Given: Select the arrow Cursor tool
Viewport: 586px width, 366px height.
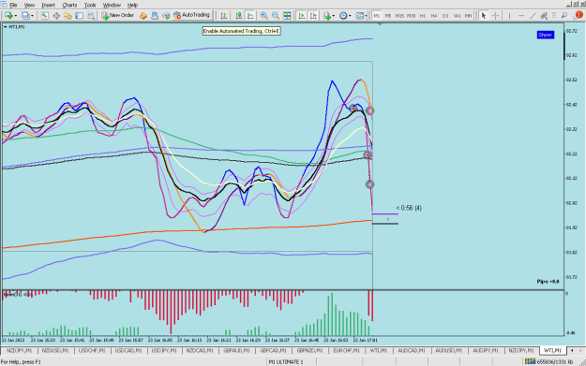Looking at the screenshot, I should 484,15.
